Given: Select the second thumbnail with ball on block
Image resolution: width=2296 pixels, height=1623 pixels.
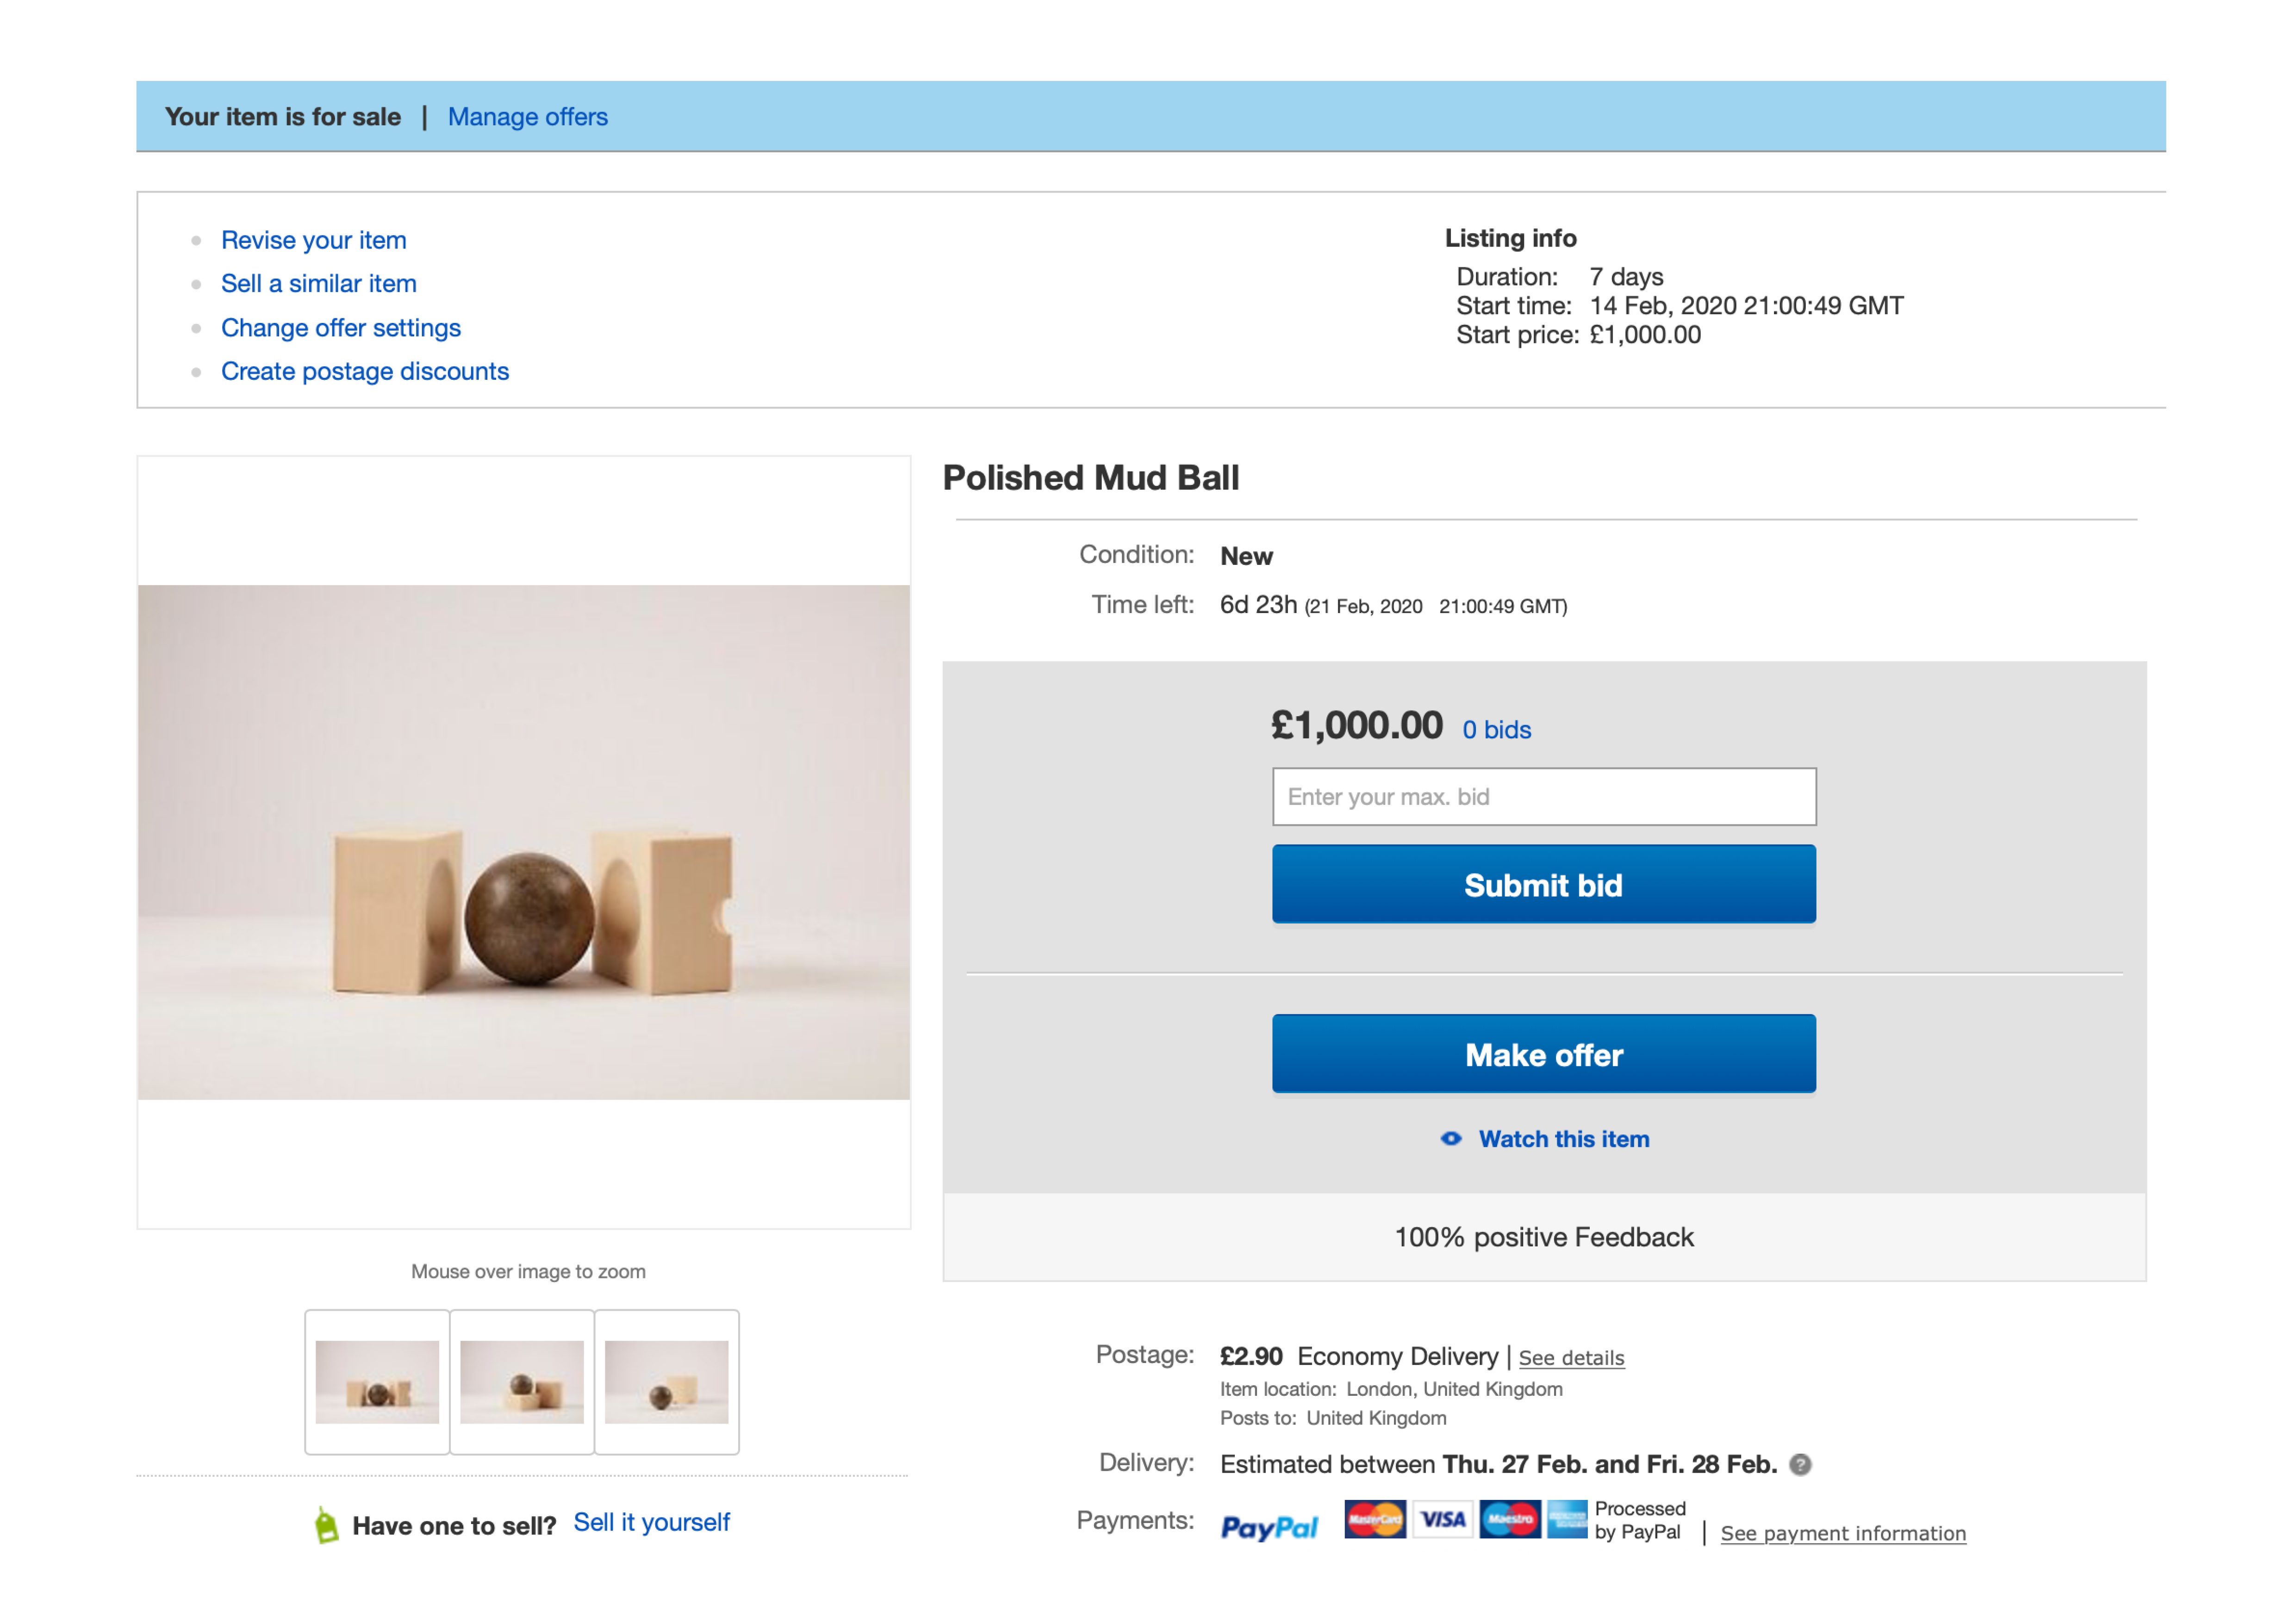Looking at the screenshot, I should [x=522, y=1382].
